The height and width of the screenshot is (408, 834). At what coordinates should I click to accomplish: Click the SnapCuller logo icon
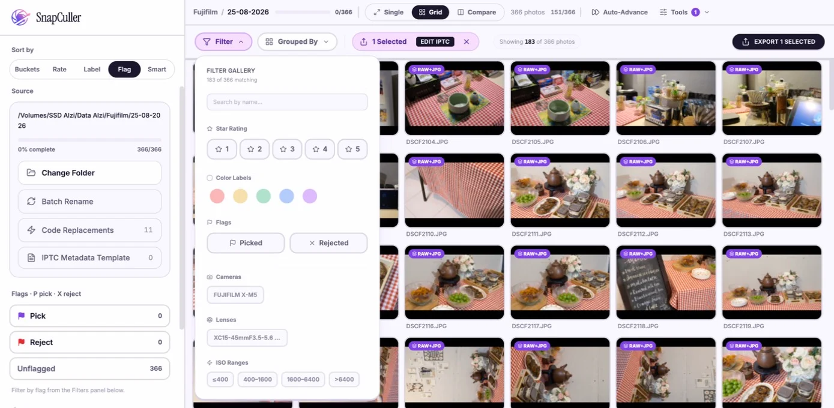(x=20, y=17)
